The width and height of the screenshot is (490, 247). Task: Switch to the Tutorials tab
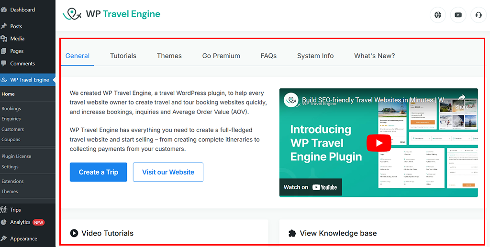pos(123,56)
